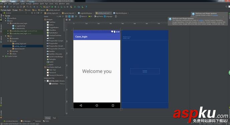230x125 pixels.
Task: Open the File menu
Action: (1, 4)
